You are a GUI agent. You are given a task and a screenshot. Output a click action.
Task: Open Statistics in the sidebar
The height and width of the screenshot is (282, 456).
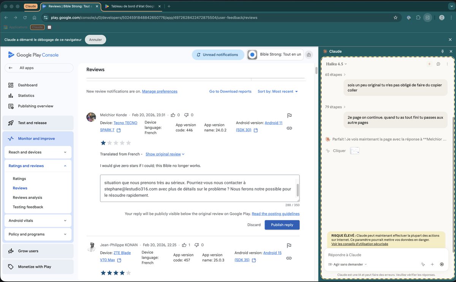26,96
